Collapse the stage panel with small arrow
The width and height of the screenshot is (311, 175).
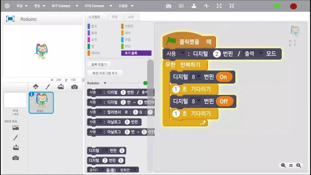click(x=83, y=80)
